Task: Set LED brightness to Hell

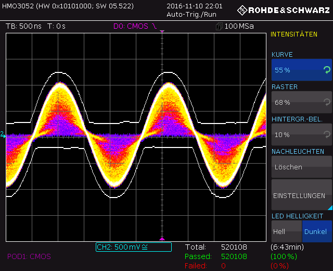Action: tap(286, 231)
